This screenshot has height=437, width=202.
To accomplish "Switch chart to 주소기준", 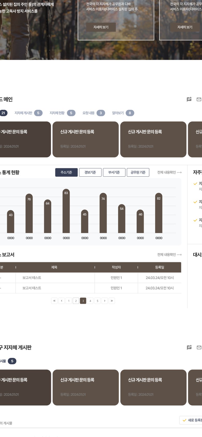I will (66, 172).
